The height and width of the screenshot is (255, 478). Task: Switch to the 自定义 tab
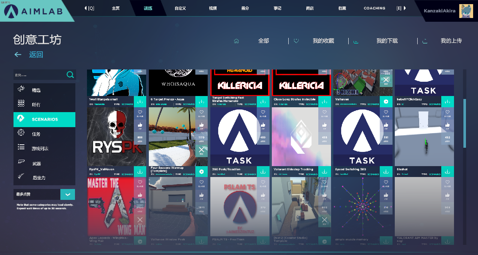[180, 8]
